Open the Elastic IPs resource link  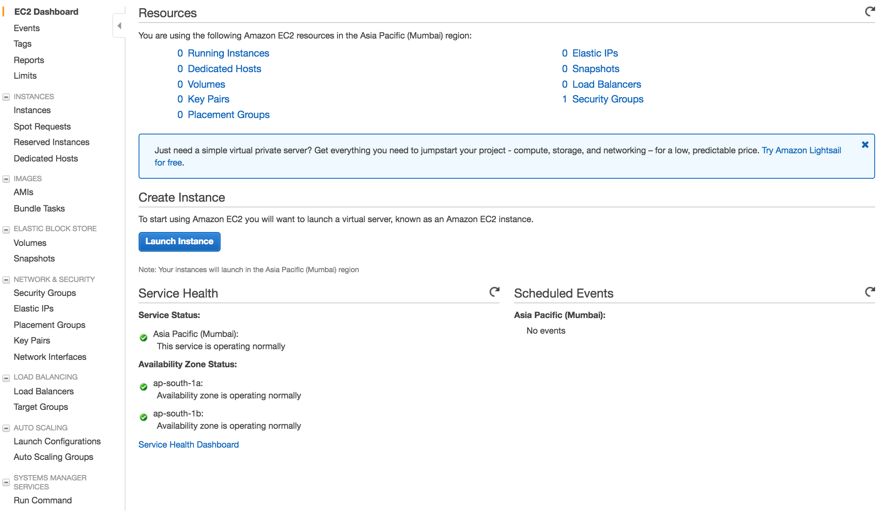595,53
